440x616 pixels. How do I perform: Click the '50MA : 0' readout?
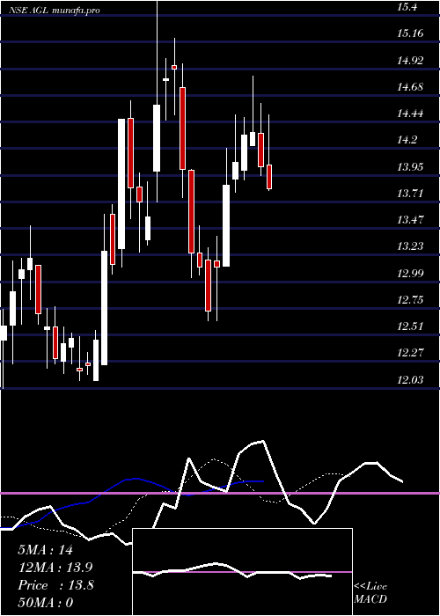[x=45, y=603]
